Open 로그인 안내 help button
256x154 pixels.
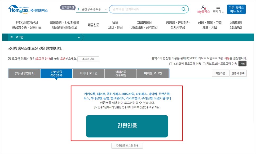(88, 59)
